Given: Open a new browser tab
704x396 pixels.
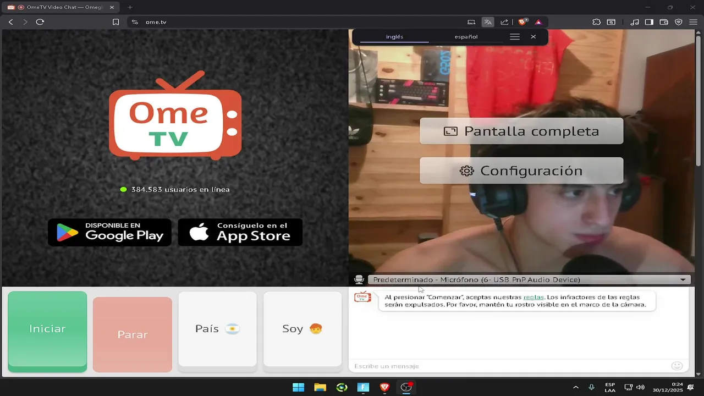Looking at the screenshot, I should point(130,7).
